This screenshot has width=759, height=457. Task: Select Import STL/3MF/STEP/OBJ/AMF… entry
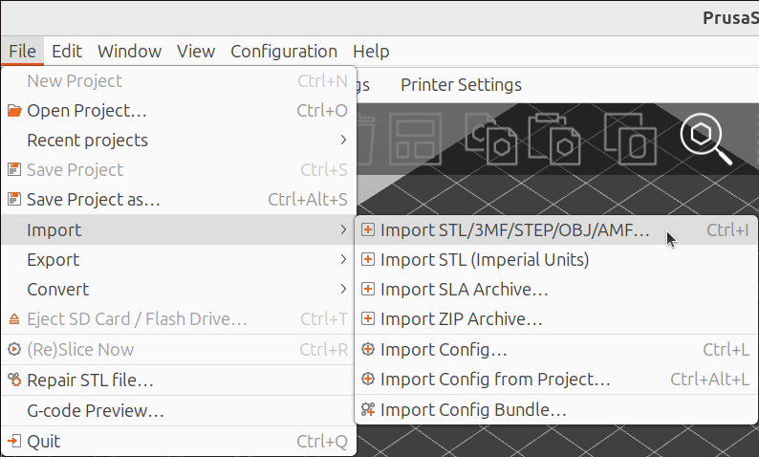pyautogui.click(x=555, y=230)
